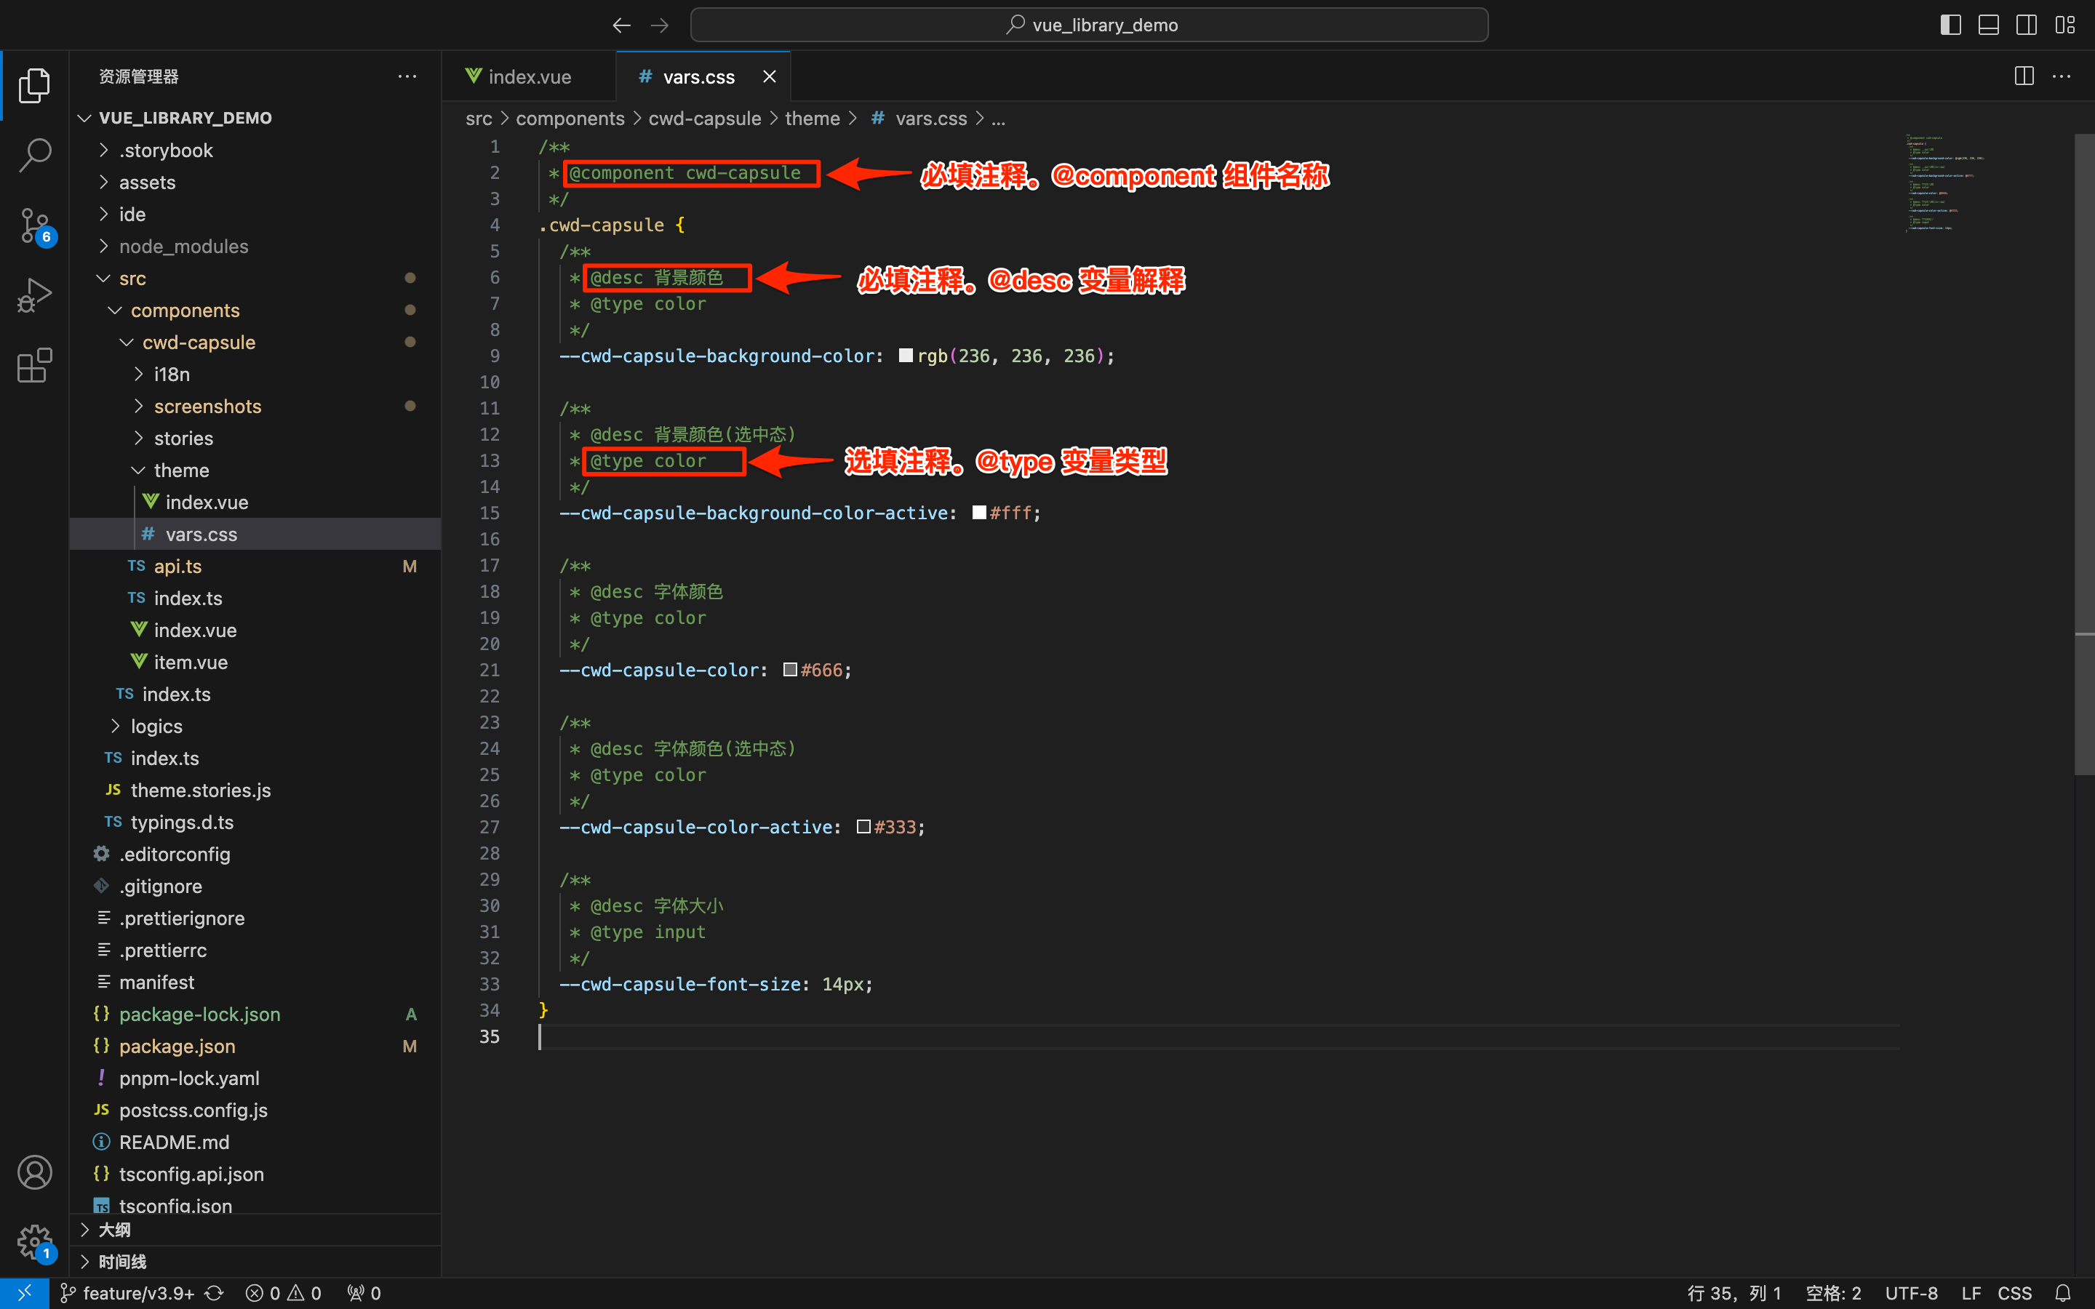Open errors and warnings count
This screenshot has height=1309, width=2095.
(284, 1294)
